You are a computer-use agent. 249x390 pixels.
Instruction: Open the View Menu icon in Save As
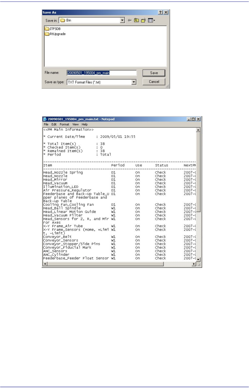click(x=151, y=20)
